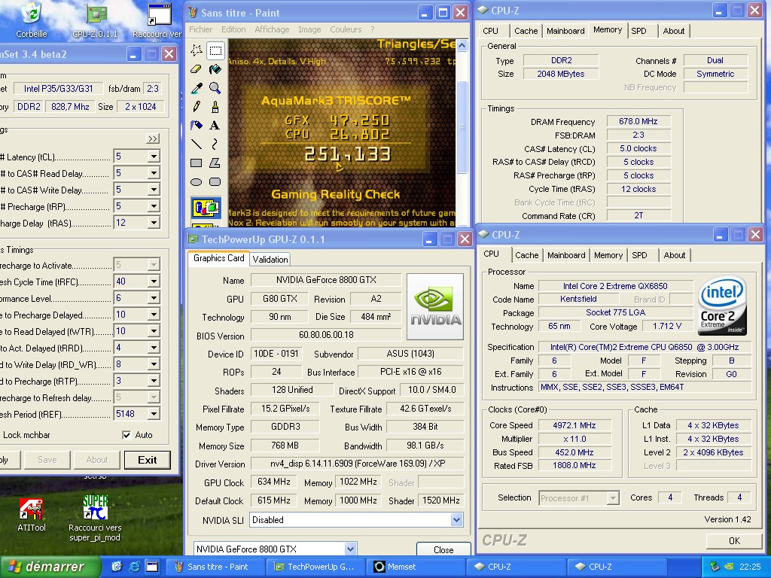Switch to Mainboard tab in lower CPU-Z window
Viewport: 771px width, 578px height.
coord(566,256)
